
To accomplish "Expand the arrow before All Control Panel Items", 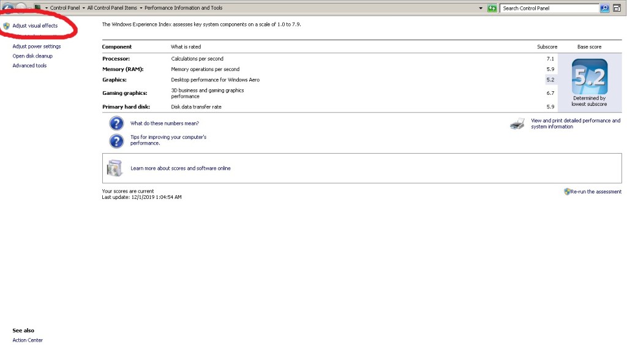I will point(83,8).
